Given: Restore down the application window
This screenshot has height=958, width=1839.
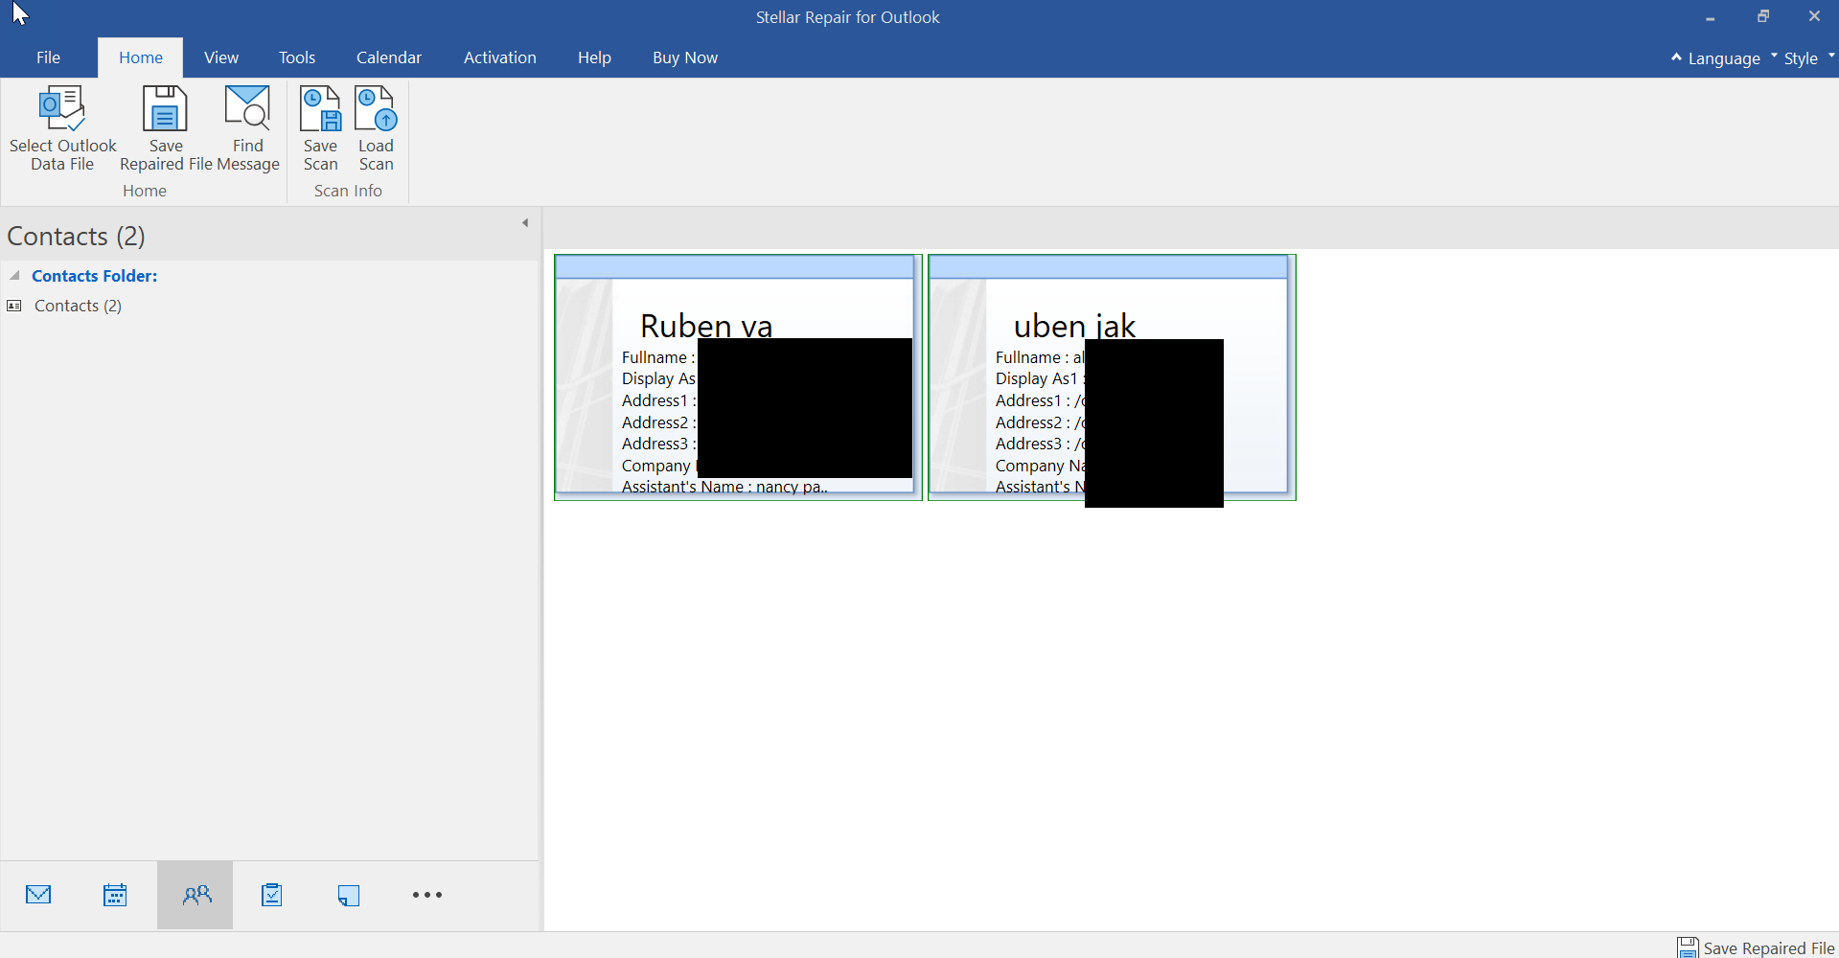Looking at the screenshot, I should [1763, 16].
